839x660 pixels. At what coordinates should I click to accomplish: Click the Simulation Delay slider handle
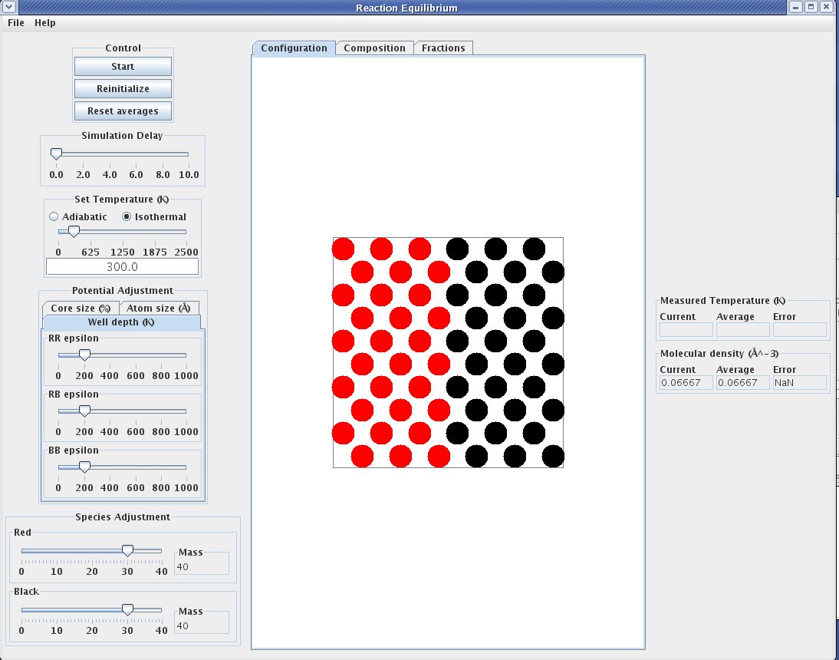[x=56, y=154]
